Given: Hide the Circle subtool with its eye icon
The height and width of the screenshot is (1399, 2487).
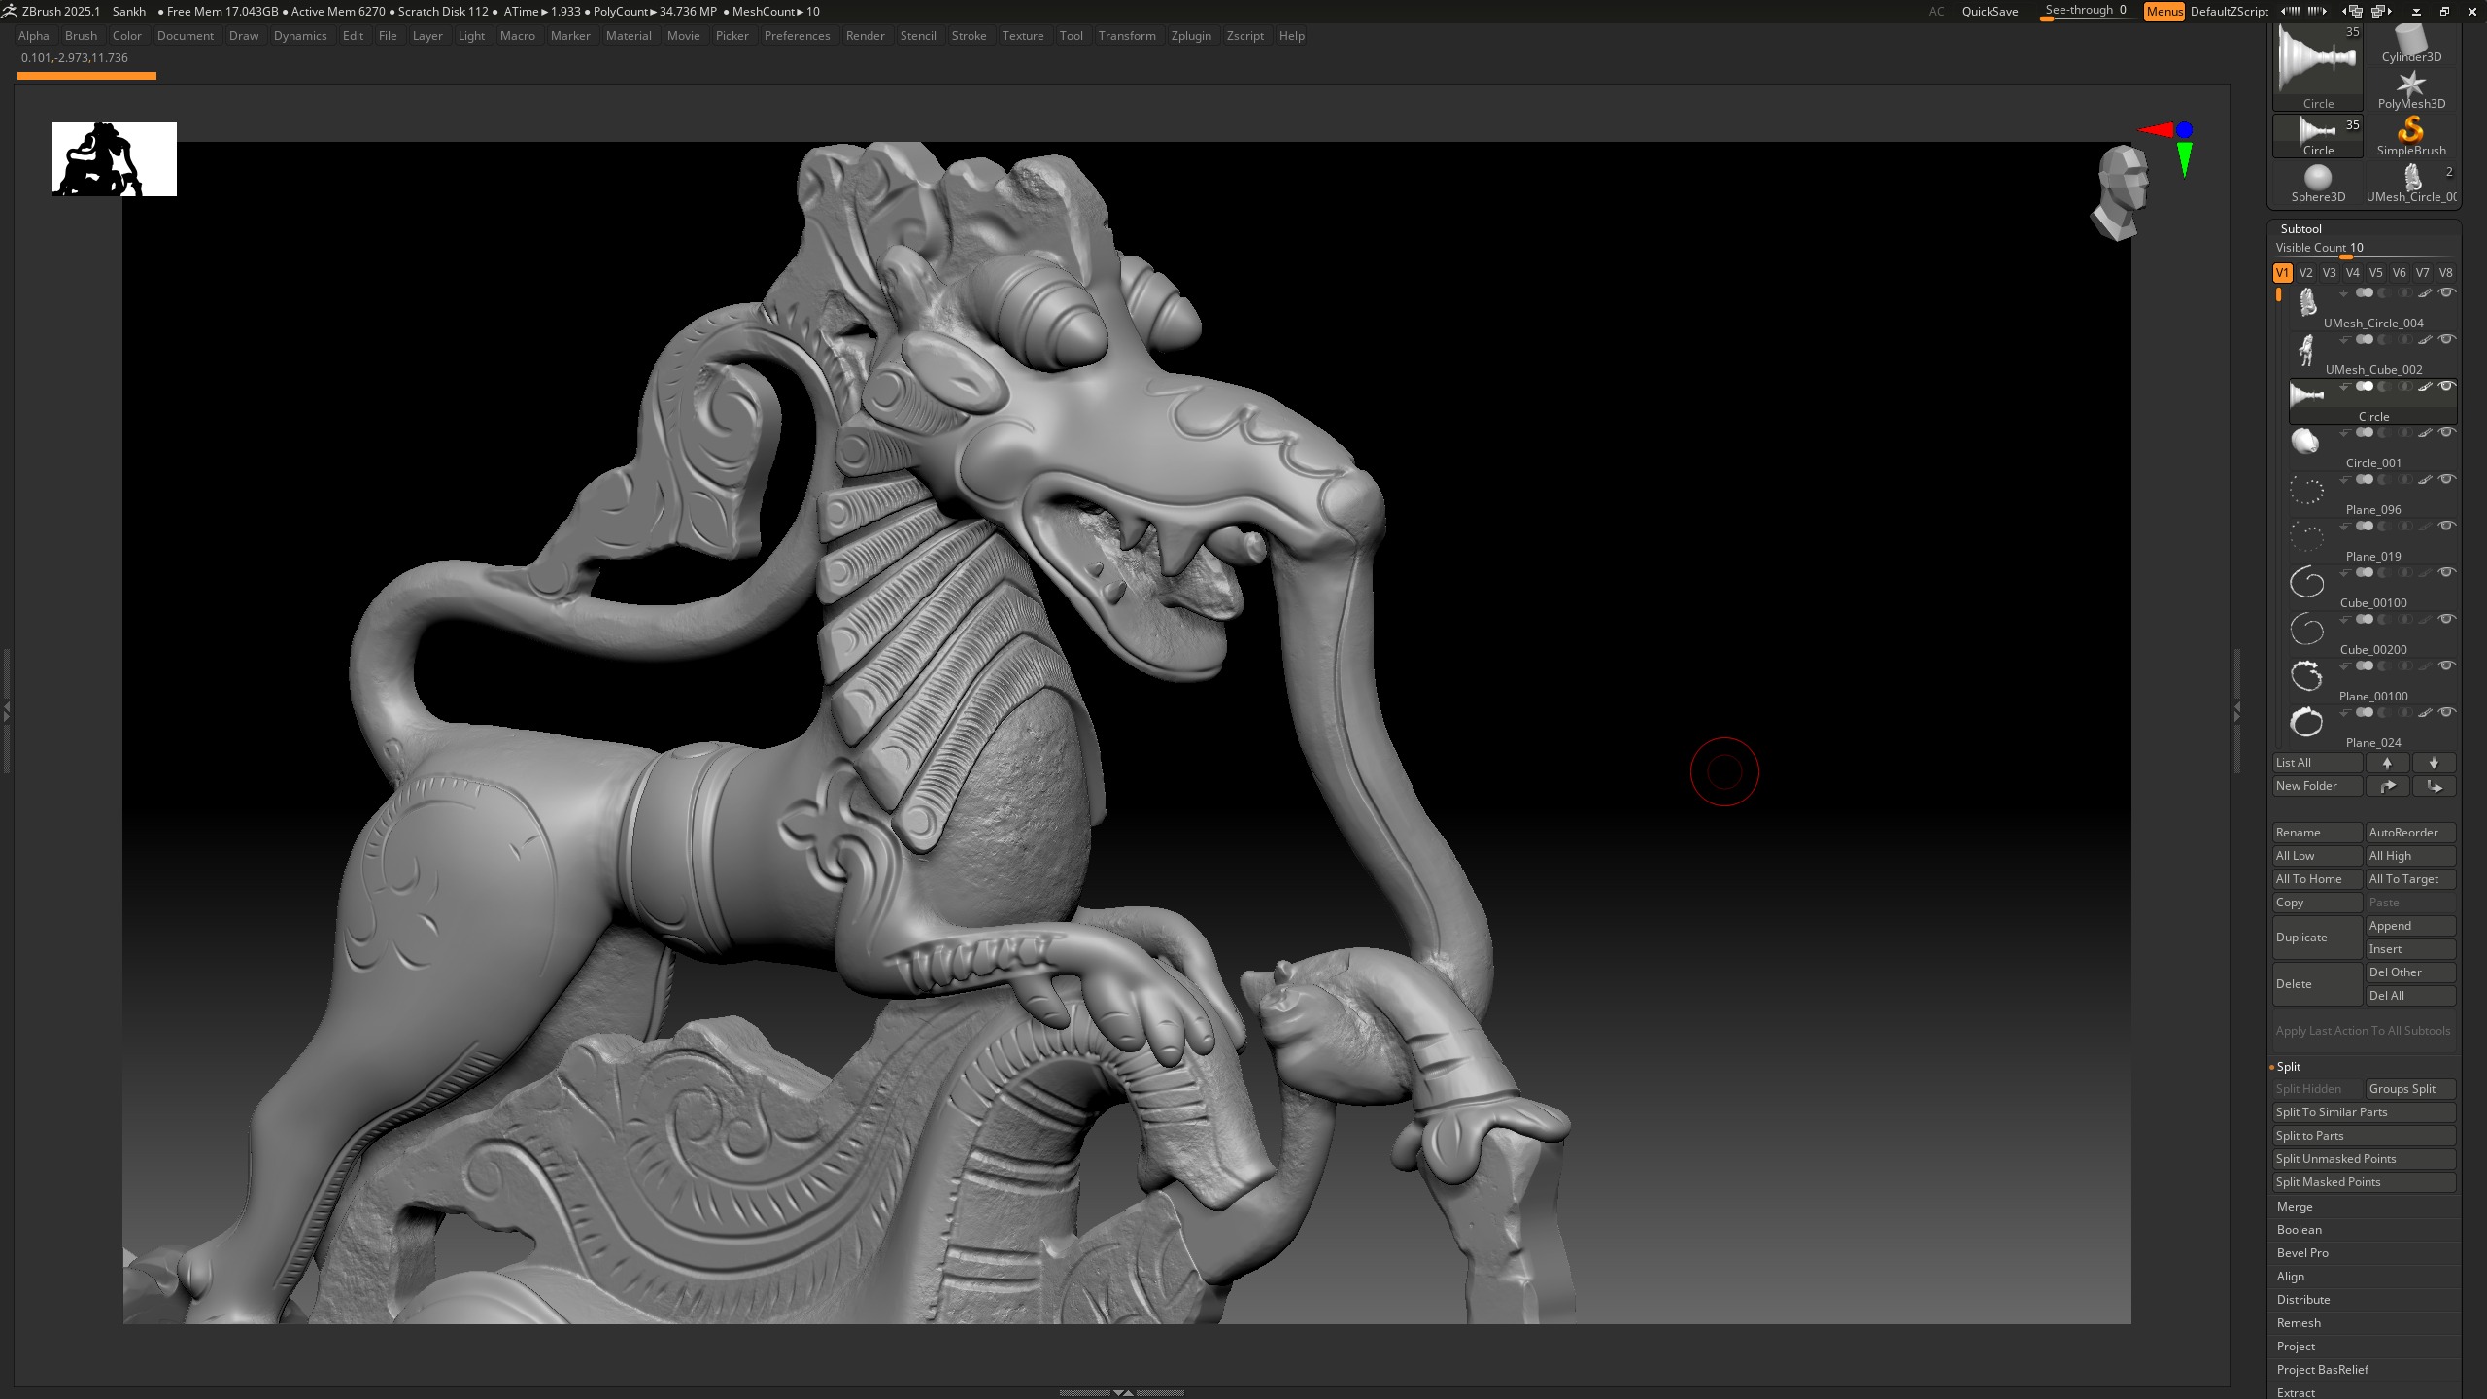Looking at the screenshot, I should (x=2446, y=387).
